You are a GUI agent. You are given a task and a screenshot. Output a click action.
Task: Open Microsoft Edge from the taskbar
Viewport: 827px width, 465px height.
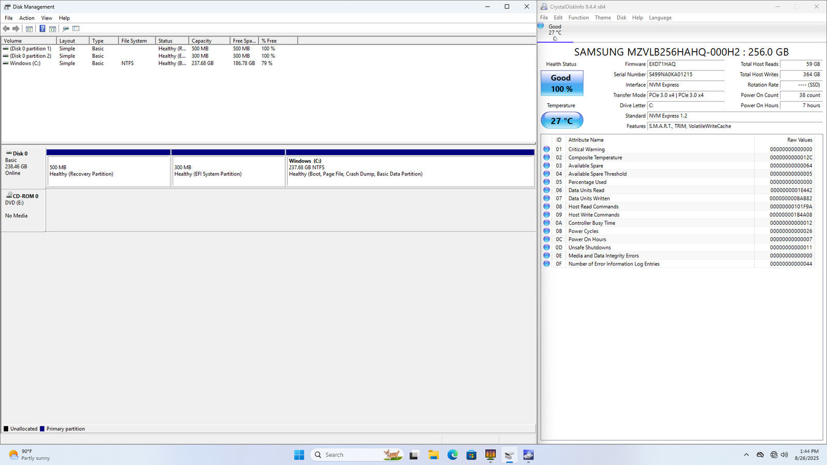coord(452,455)
